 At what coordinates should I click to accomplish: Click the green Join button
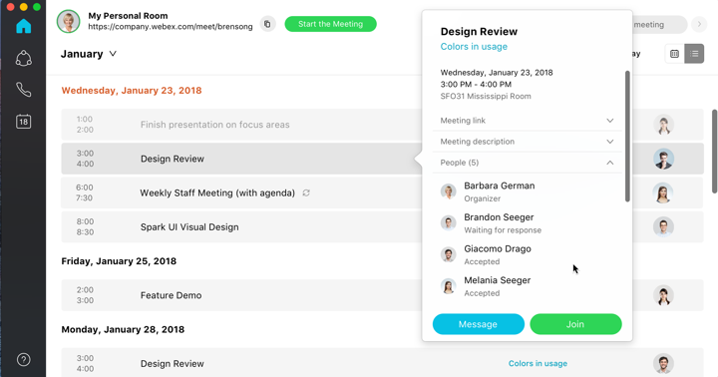click(575, 324)
